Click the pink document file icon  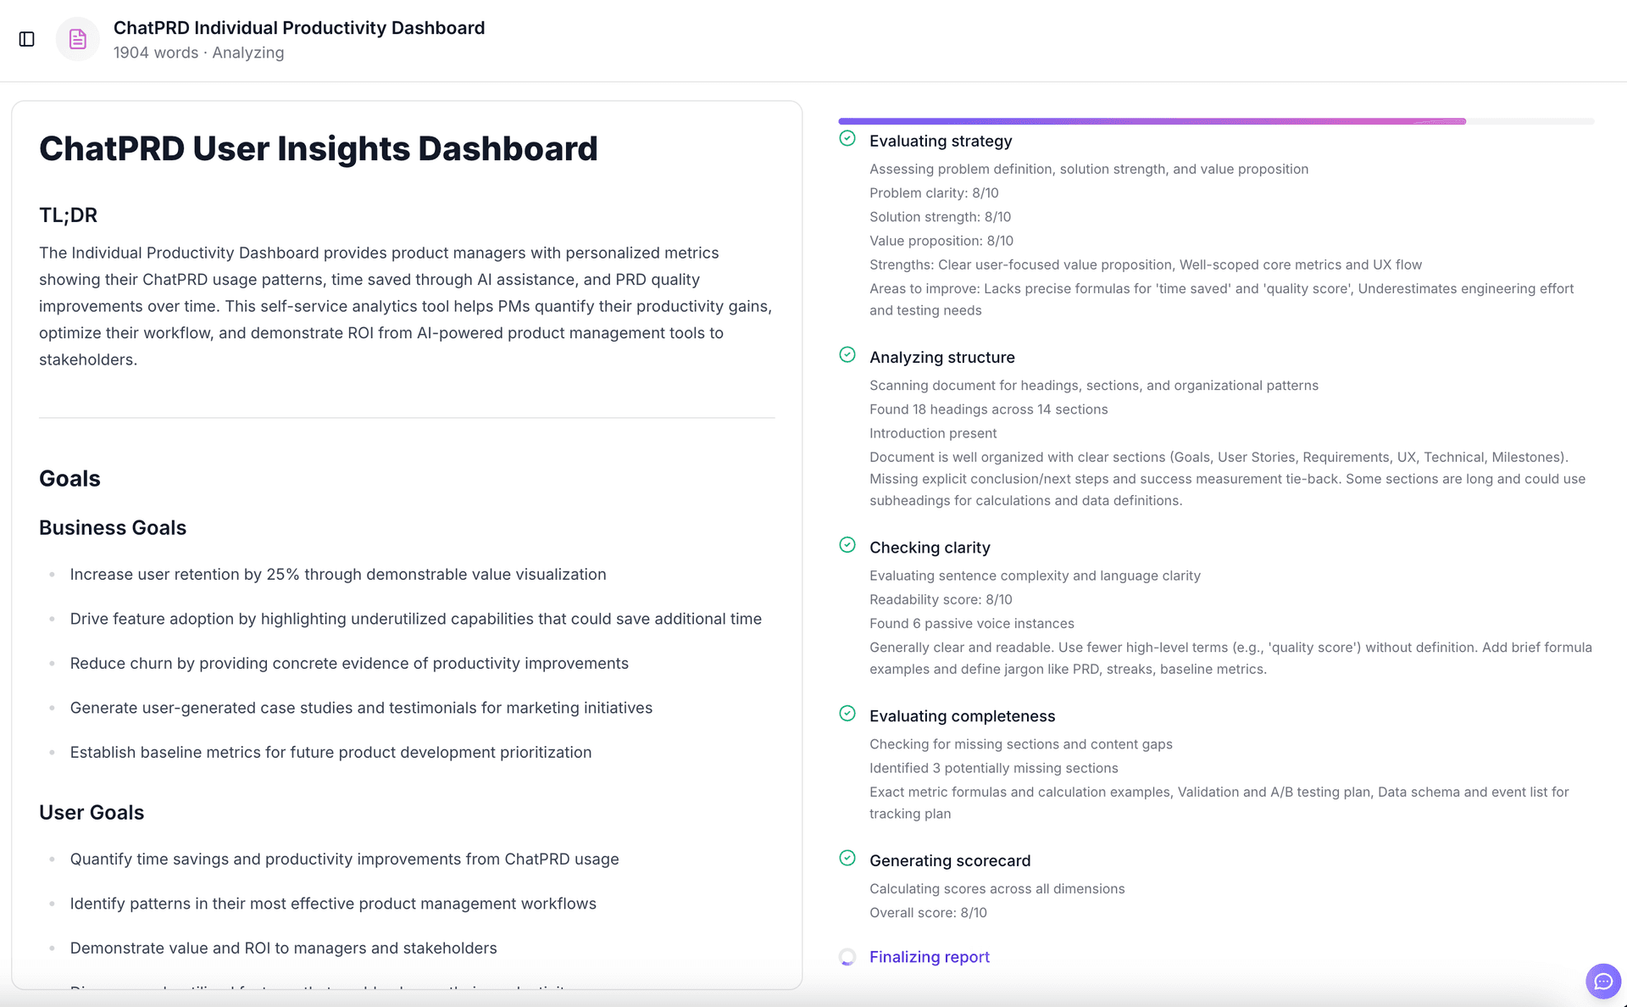click(x=77, y=39)
